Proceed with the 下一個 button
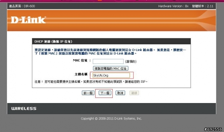 tap(105, 93)
